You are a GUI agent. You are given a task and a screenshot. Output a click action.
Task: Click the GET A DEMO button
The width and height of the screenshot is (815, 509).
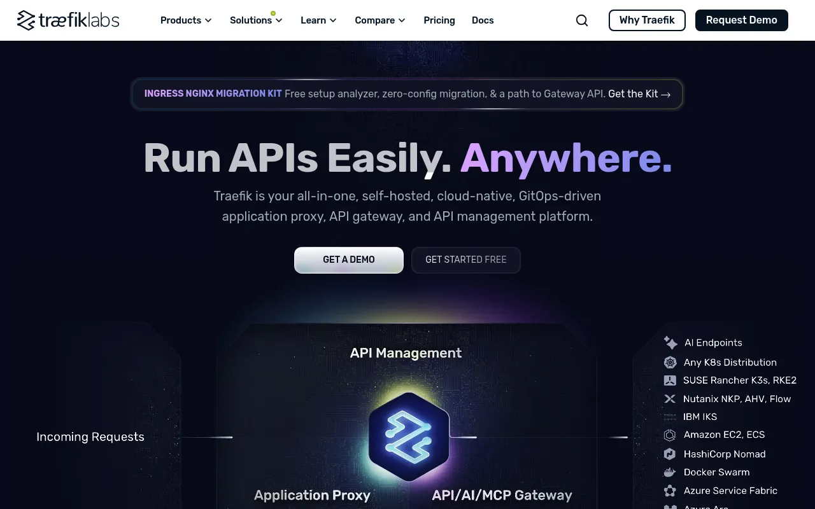point(349,260)
